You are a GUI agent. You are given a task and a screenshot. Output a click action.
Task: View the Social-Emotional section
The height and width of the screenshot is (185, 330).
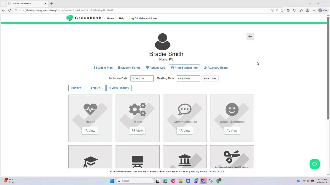(x=232, y=131)
